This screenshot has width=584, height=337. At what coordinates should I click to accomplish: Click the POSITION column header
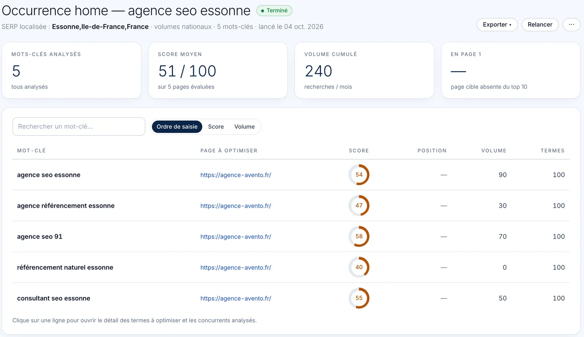coord(432,151)
